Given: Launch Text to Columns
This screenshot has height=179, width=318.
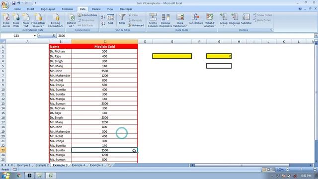Looking at the screenshot, I should pos(153,20).
